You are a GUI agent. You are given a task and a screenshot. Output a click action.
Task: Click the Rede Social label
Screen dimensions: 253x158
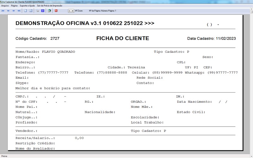pyautogui.click(x=150, y=78)
